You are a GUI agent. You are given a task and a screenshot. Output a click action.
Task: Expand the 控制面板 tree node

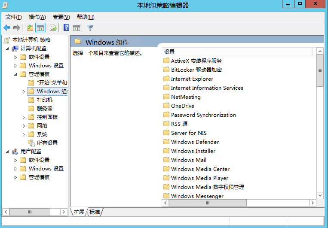(x=24, y=118)
